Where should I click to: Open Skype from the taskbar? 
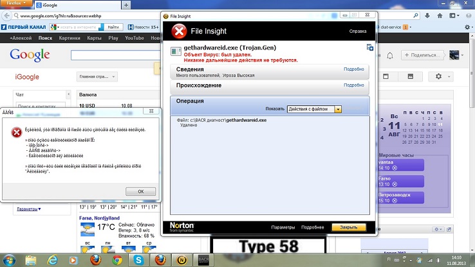(138, 261)
